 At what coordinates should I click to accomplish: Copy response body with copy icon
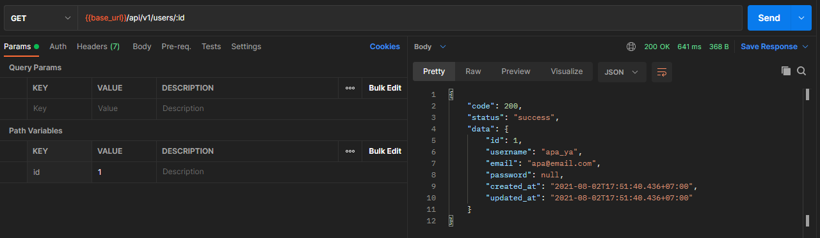786,71
